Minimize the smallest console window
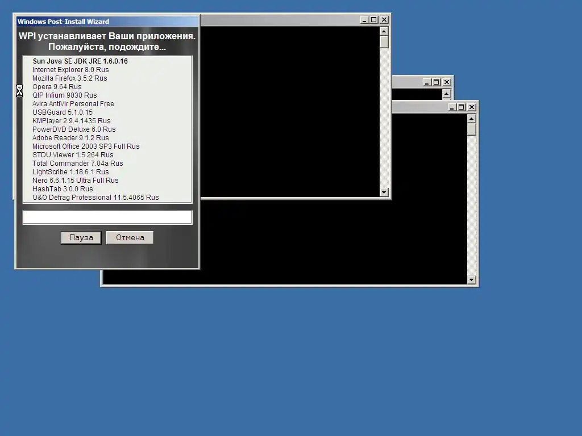This screenshot has width=582, height=436. pos(427,82)
